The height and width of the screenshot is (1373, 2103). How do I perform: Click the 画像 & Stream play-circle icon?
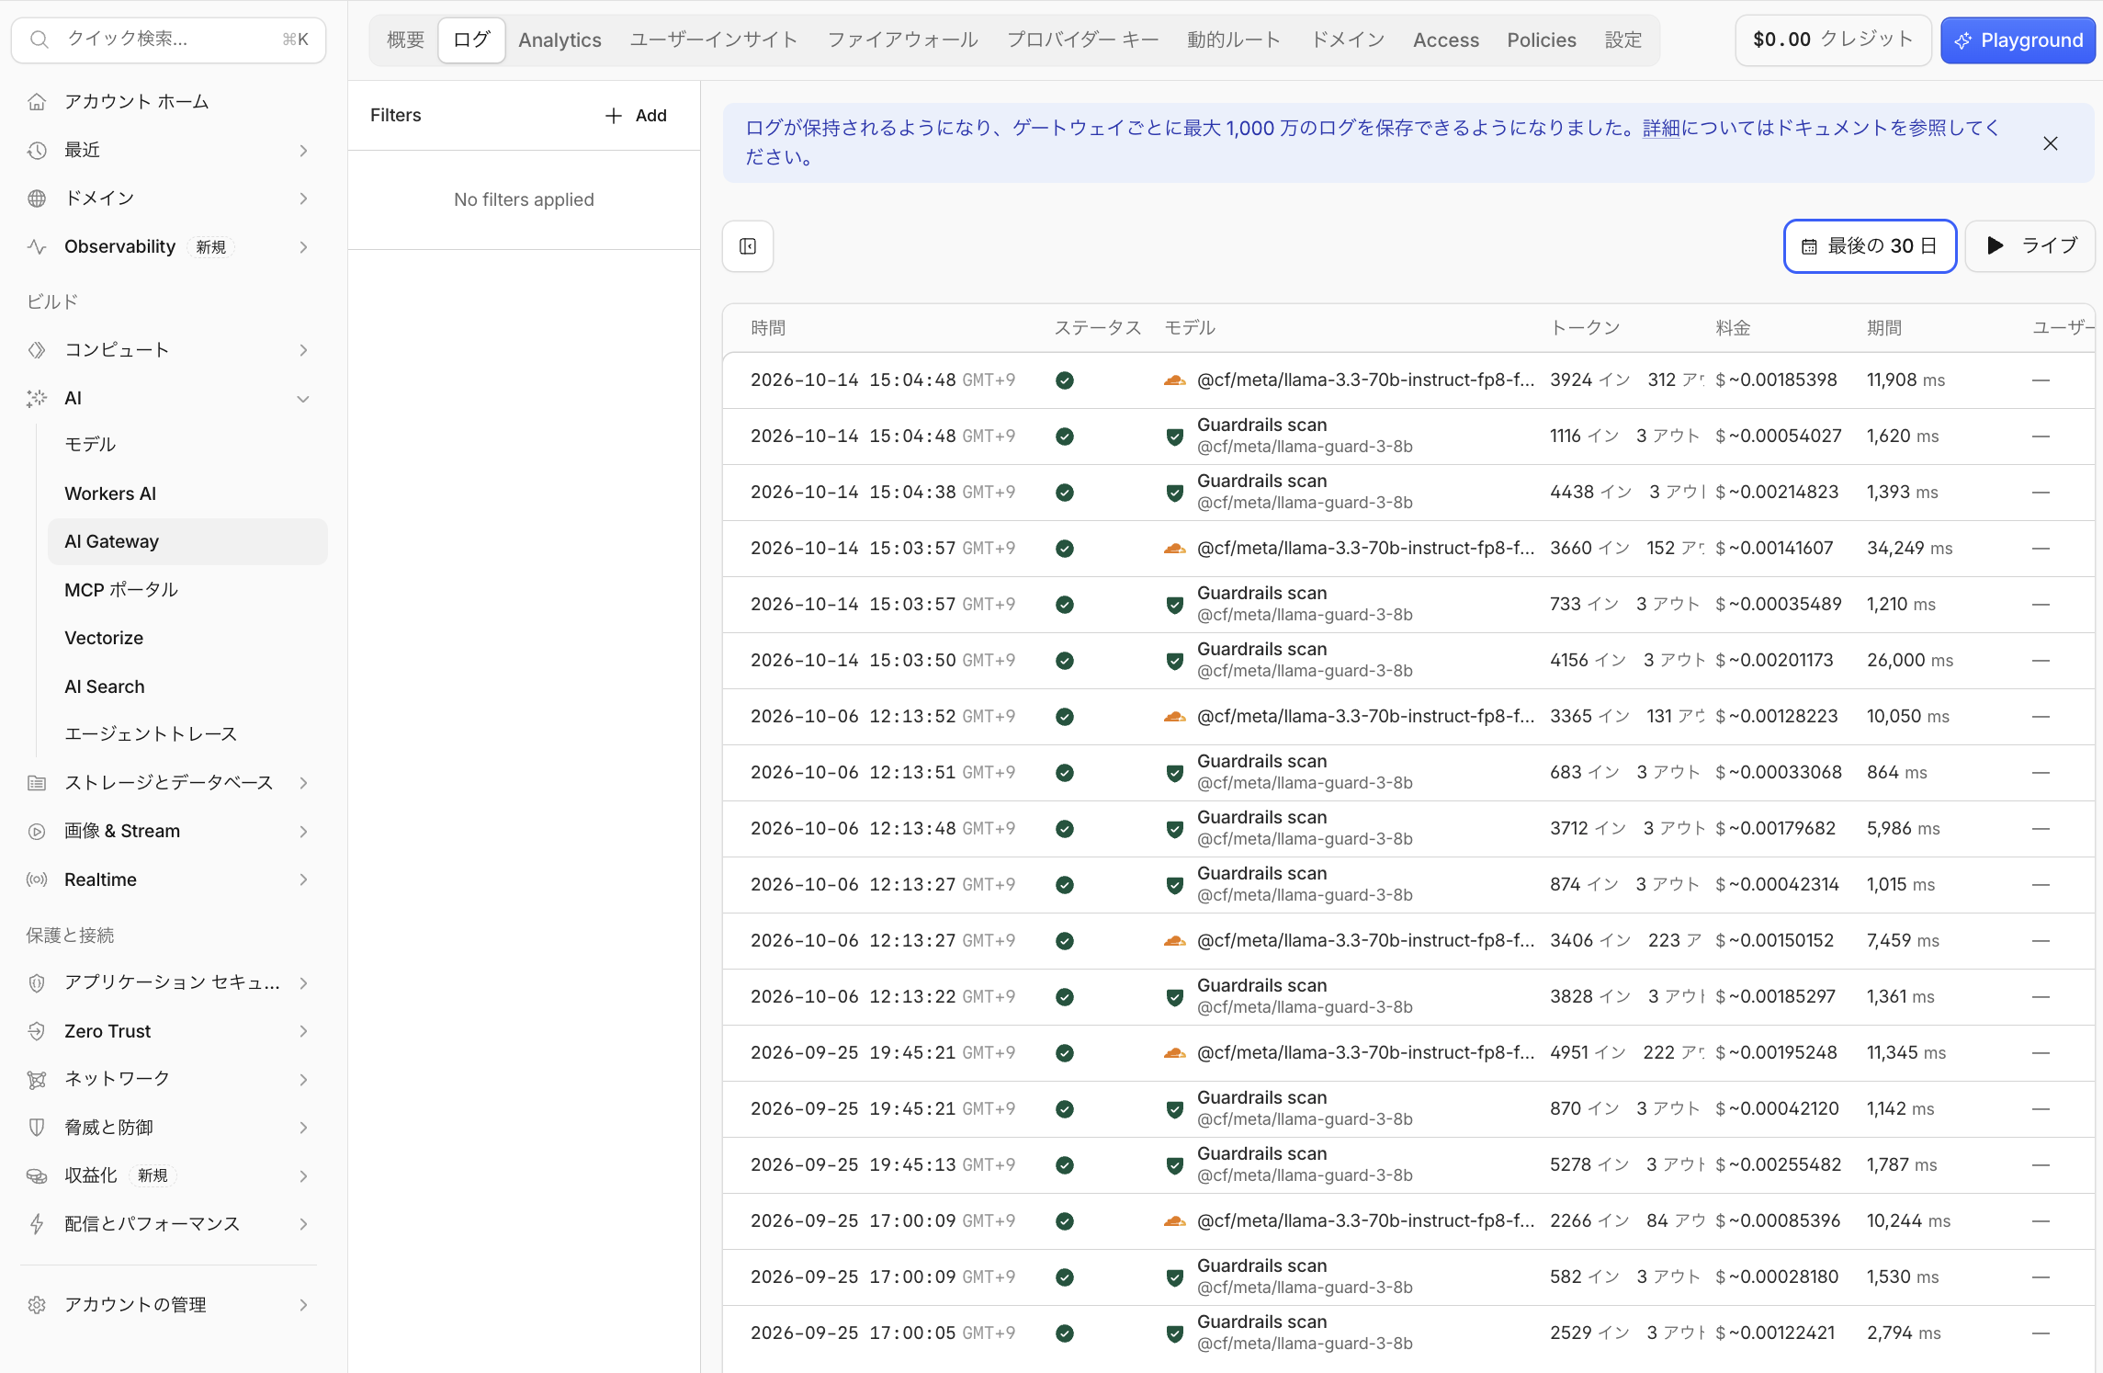coord(37,831)
